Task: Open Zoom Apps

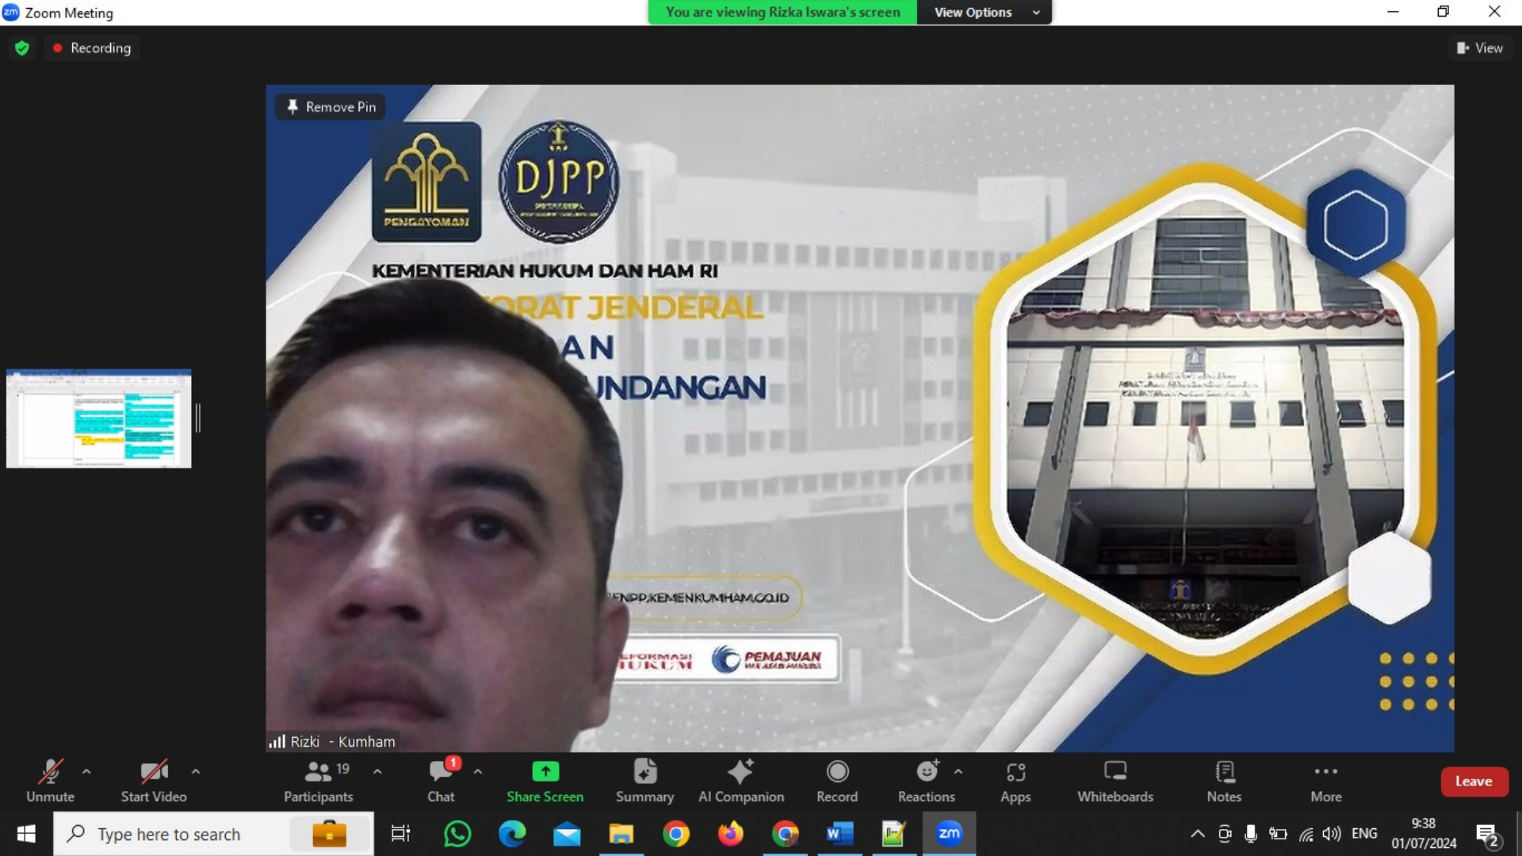Action: 1015,781
